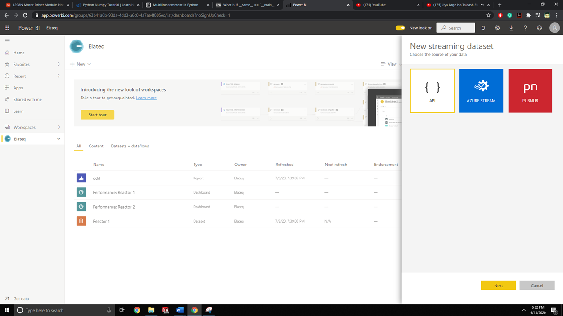563x316 pixels.
Task: Open the help question mark
Action: coord(525,28)
